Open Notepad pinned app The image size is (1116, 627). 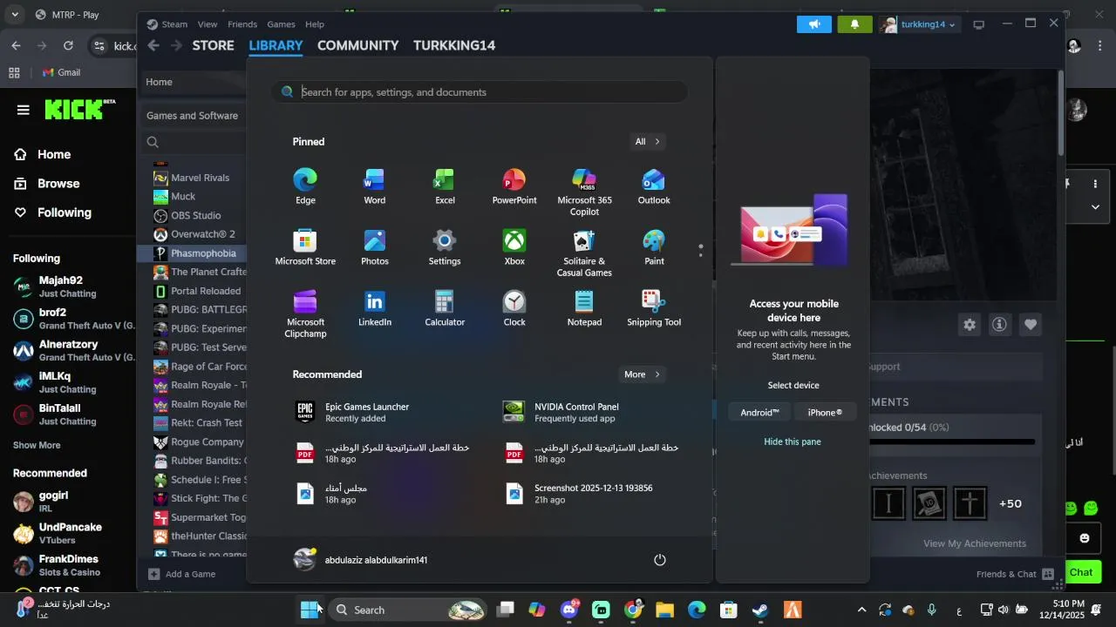coord(584,308)
